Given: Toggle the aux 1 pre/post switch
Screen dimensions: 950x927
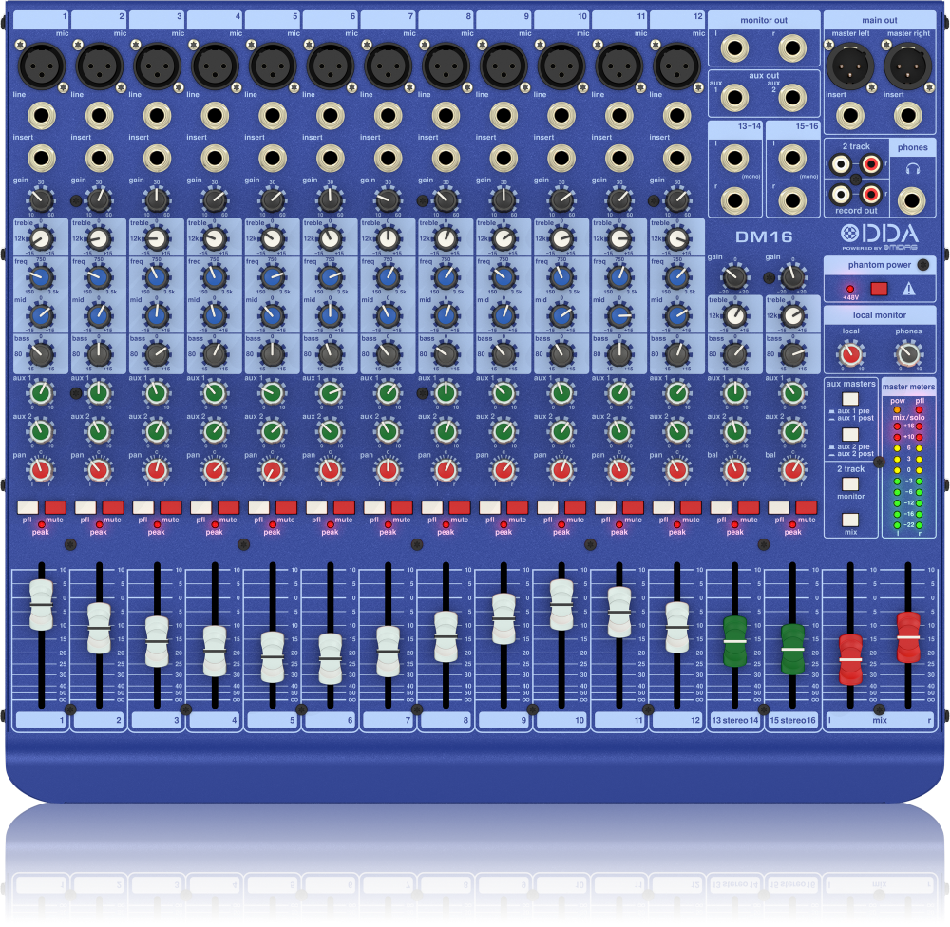Looking at the screenshot, I should (x=850, y=399).
